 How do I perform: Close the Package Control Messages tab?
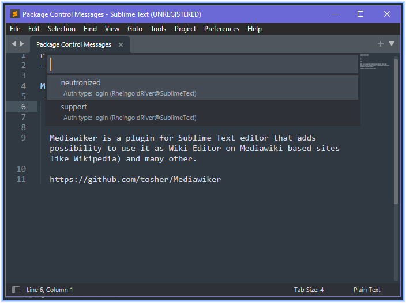tap(121, 45)
